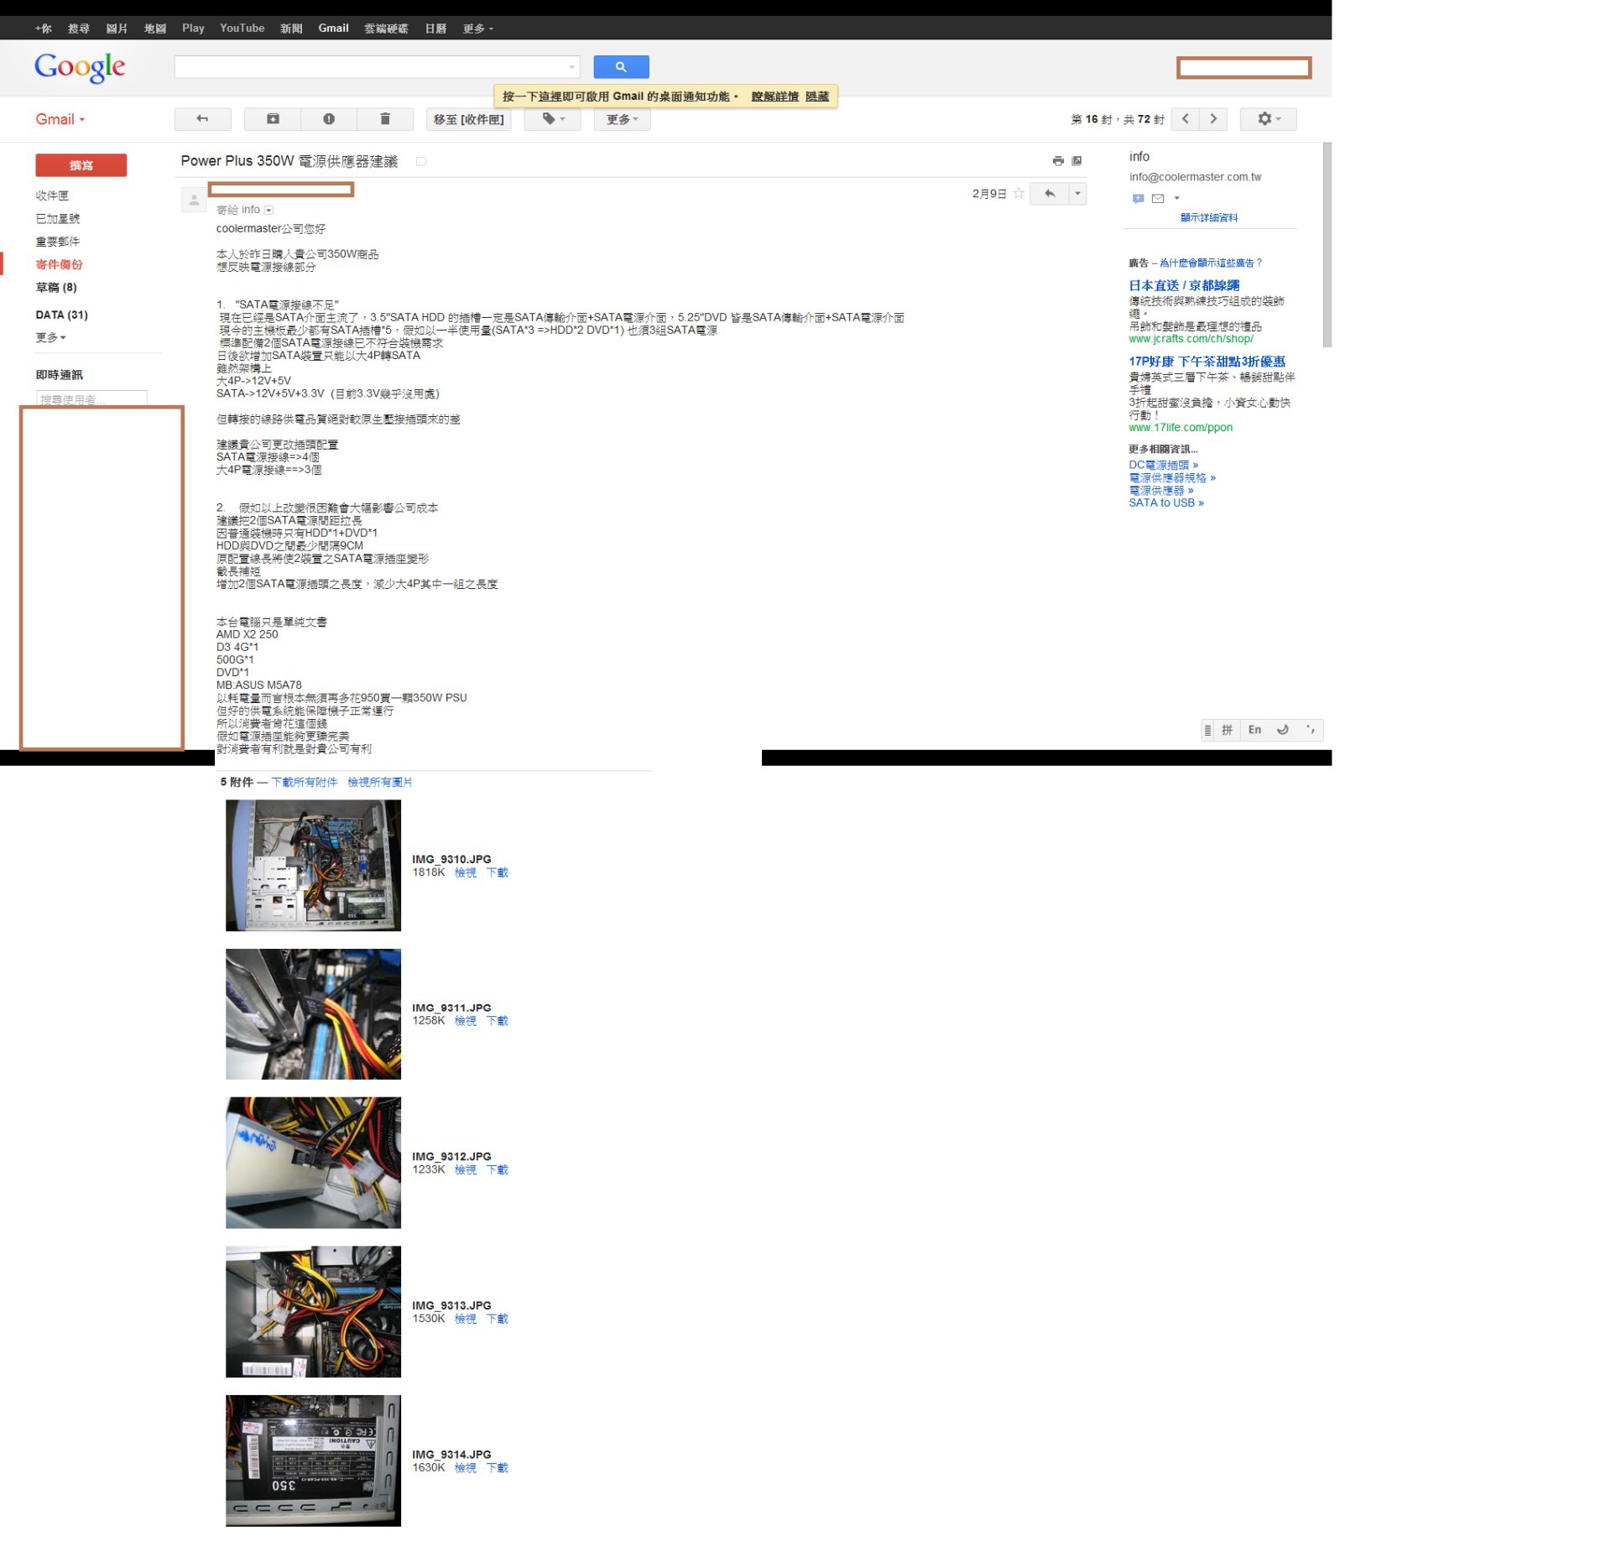
Task: Toggle the En input language button
Action: coord(1254,730)
